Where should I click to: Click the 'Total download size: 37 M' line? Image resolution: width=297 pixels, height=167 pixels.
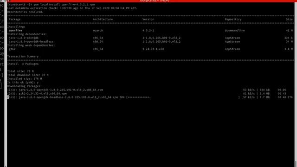[x=28, y=75]
